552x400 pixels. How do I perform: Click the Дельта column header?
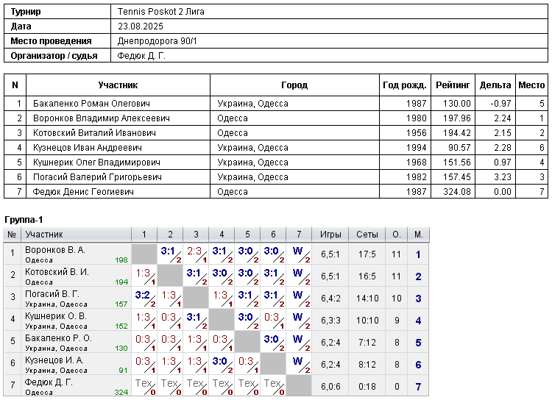tap(495, 85)
